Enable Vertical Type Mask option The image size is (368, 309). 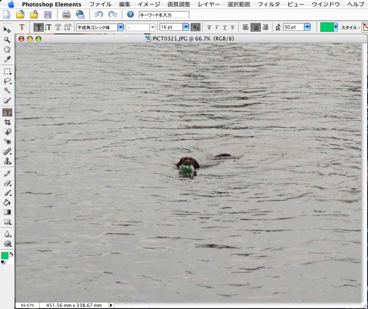(x=68, y=27)
